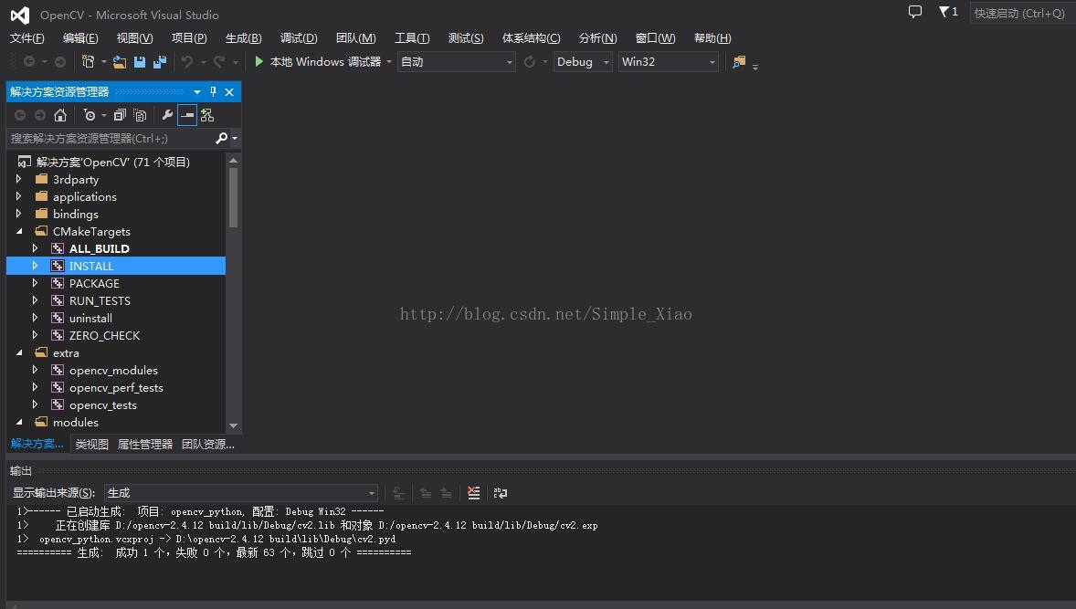
Task: Switch to the 类视图 tab
Action: pos(92,445)
